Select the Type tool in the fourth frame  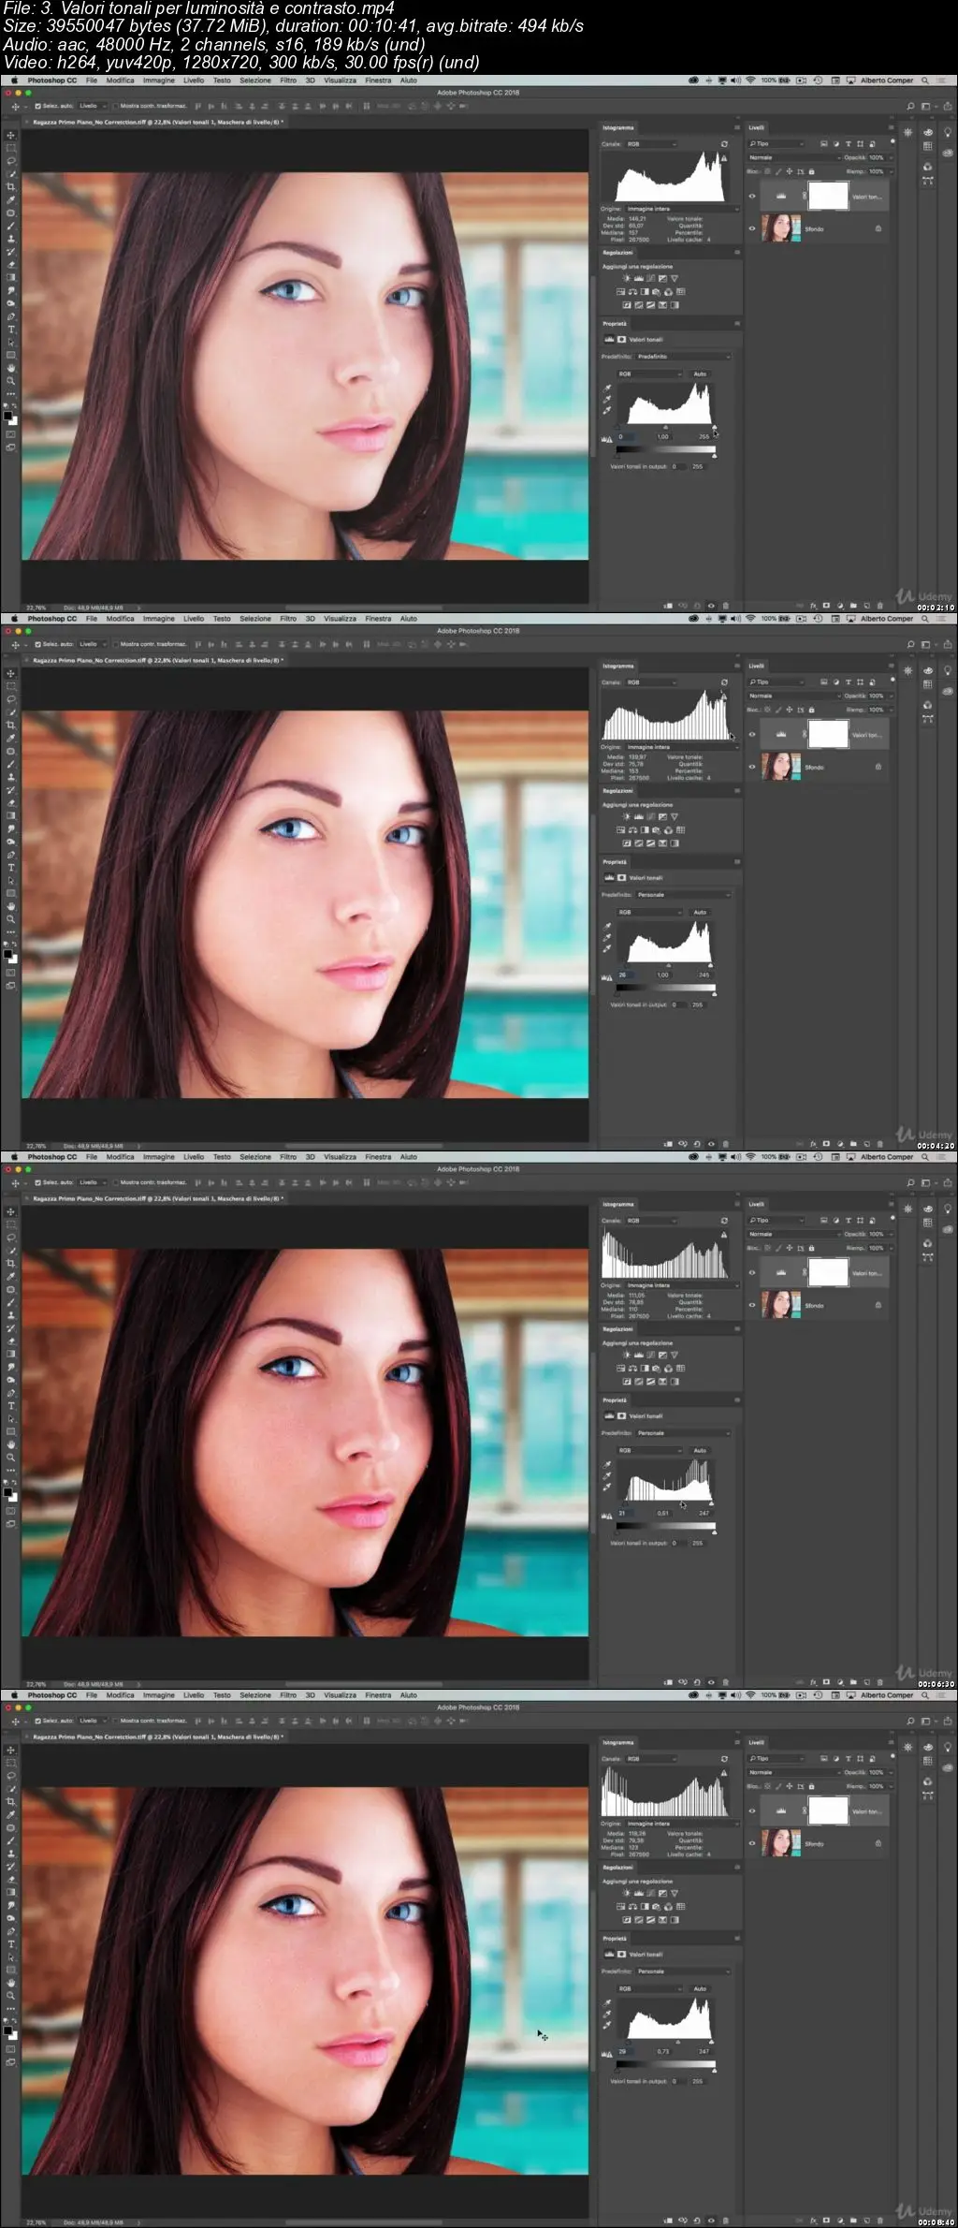coord(11,1944)
